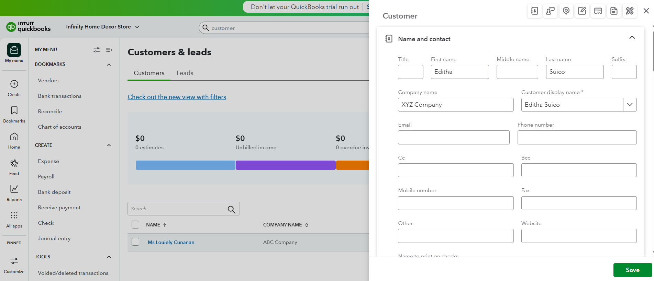Viewport: 654px width, 281px height.
Task: Click the Save button
Action: 632,270
